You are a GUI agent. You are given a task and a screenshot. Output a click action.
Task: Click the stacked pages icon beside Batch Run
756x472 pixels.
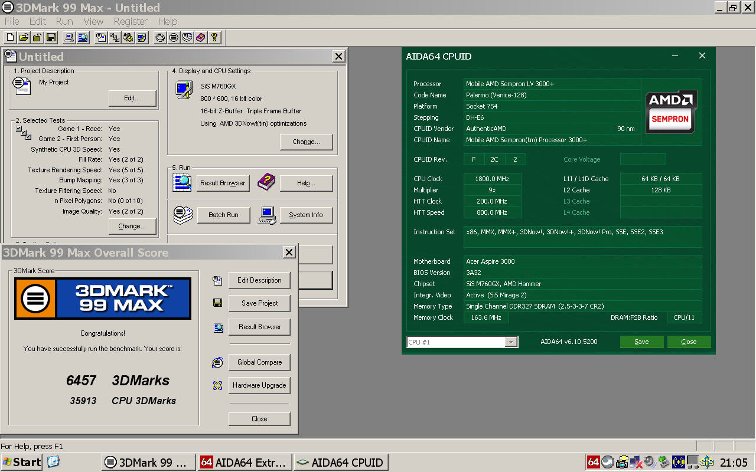coord(182,215)
